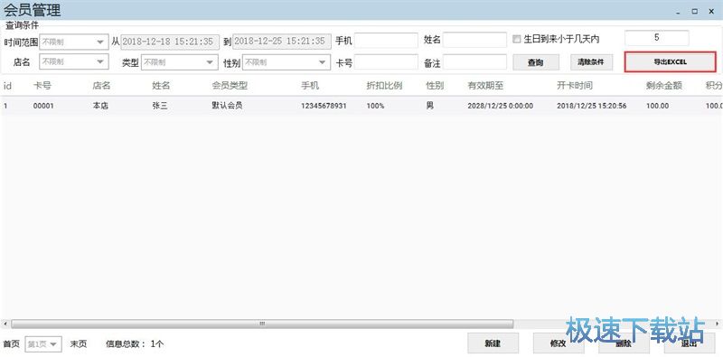This screenshot has width=723, height=357.
Task: Sort by the 开卡时间 column header
Action: tap(575, 86)
